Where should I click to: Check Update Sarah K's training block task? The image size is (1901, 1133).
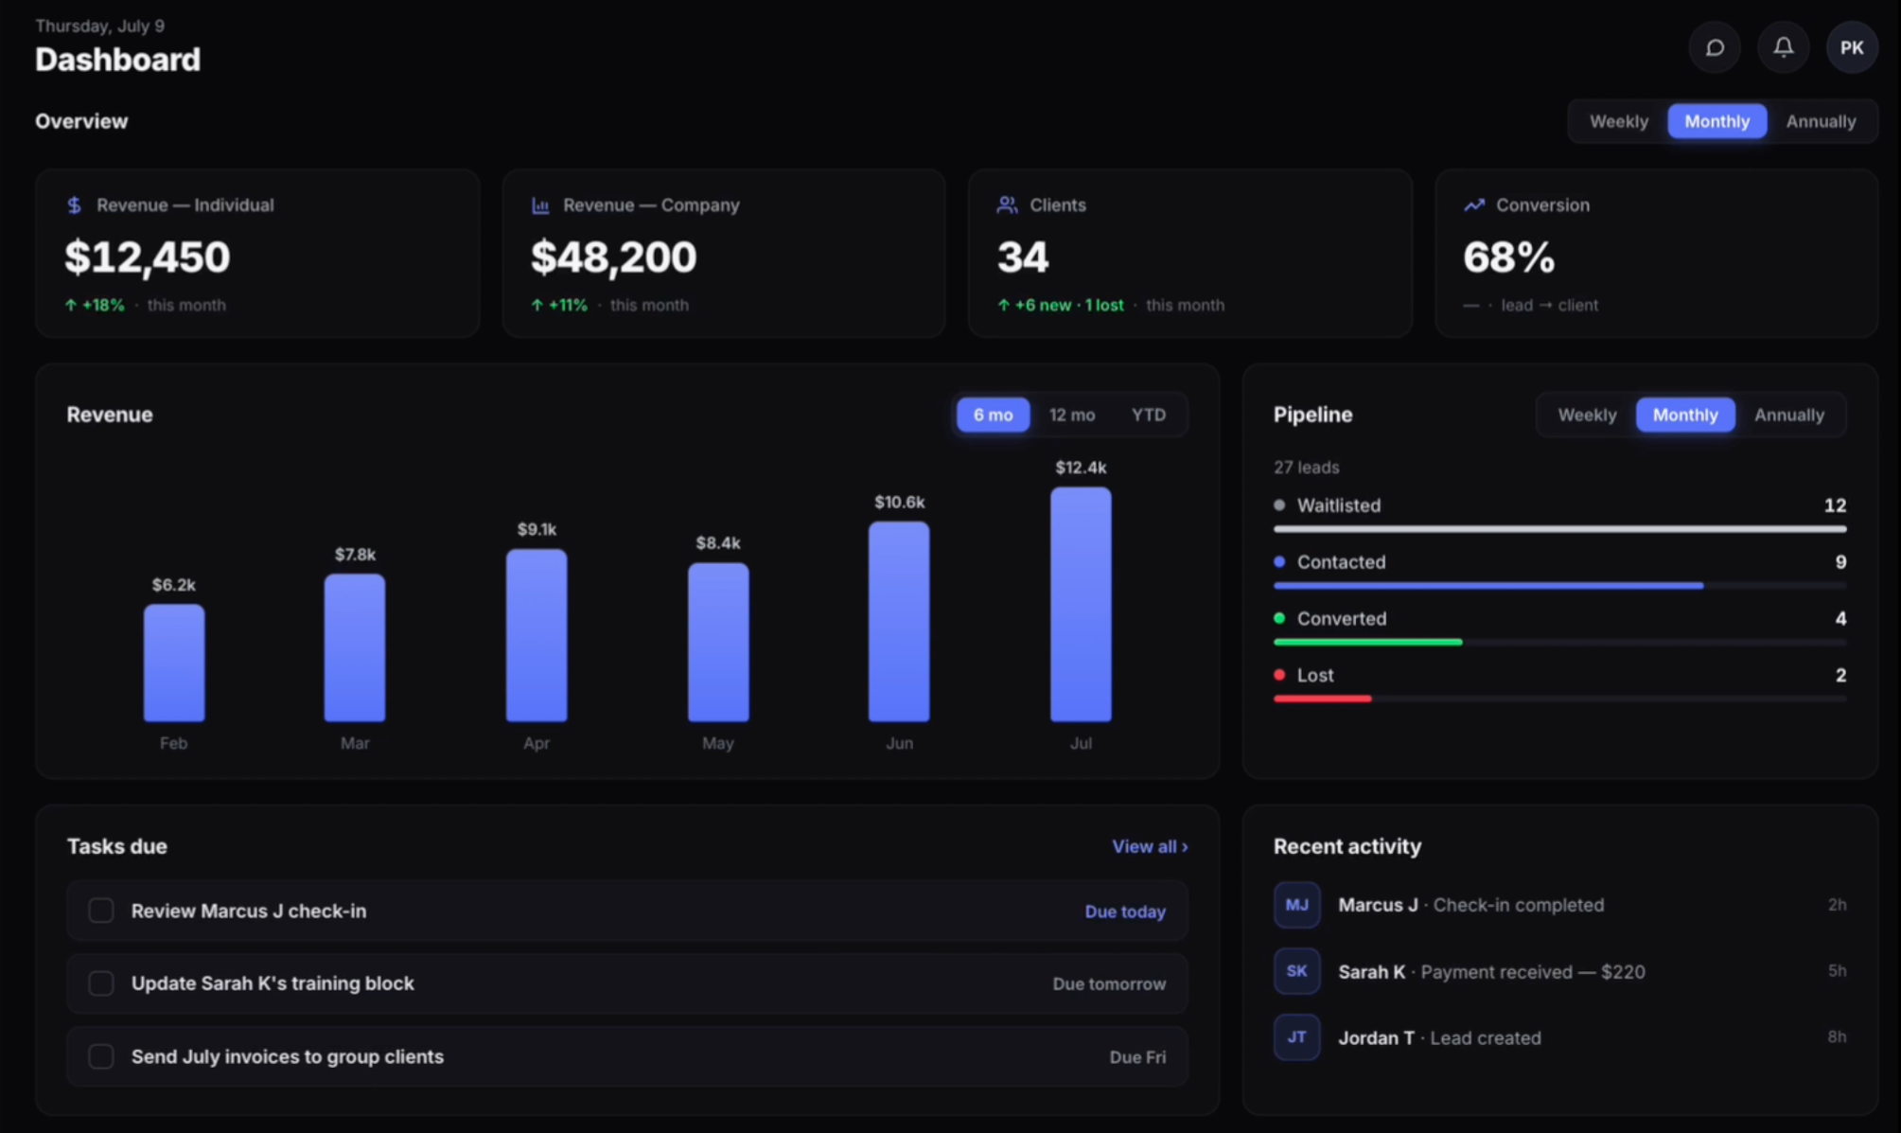pos(101,983)
